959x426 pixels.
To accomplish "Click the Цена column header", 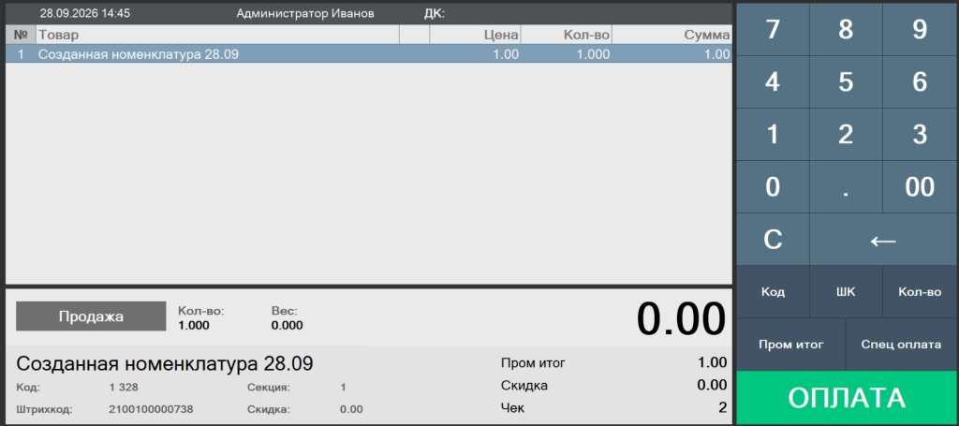I will click(475, 35).
